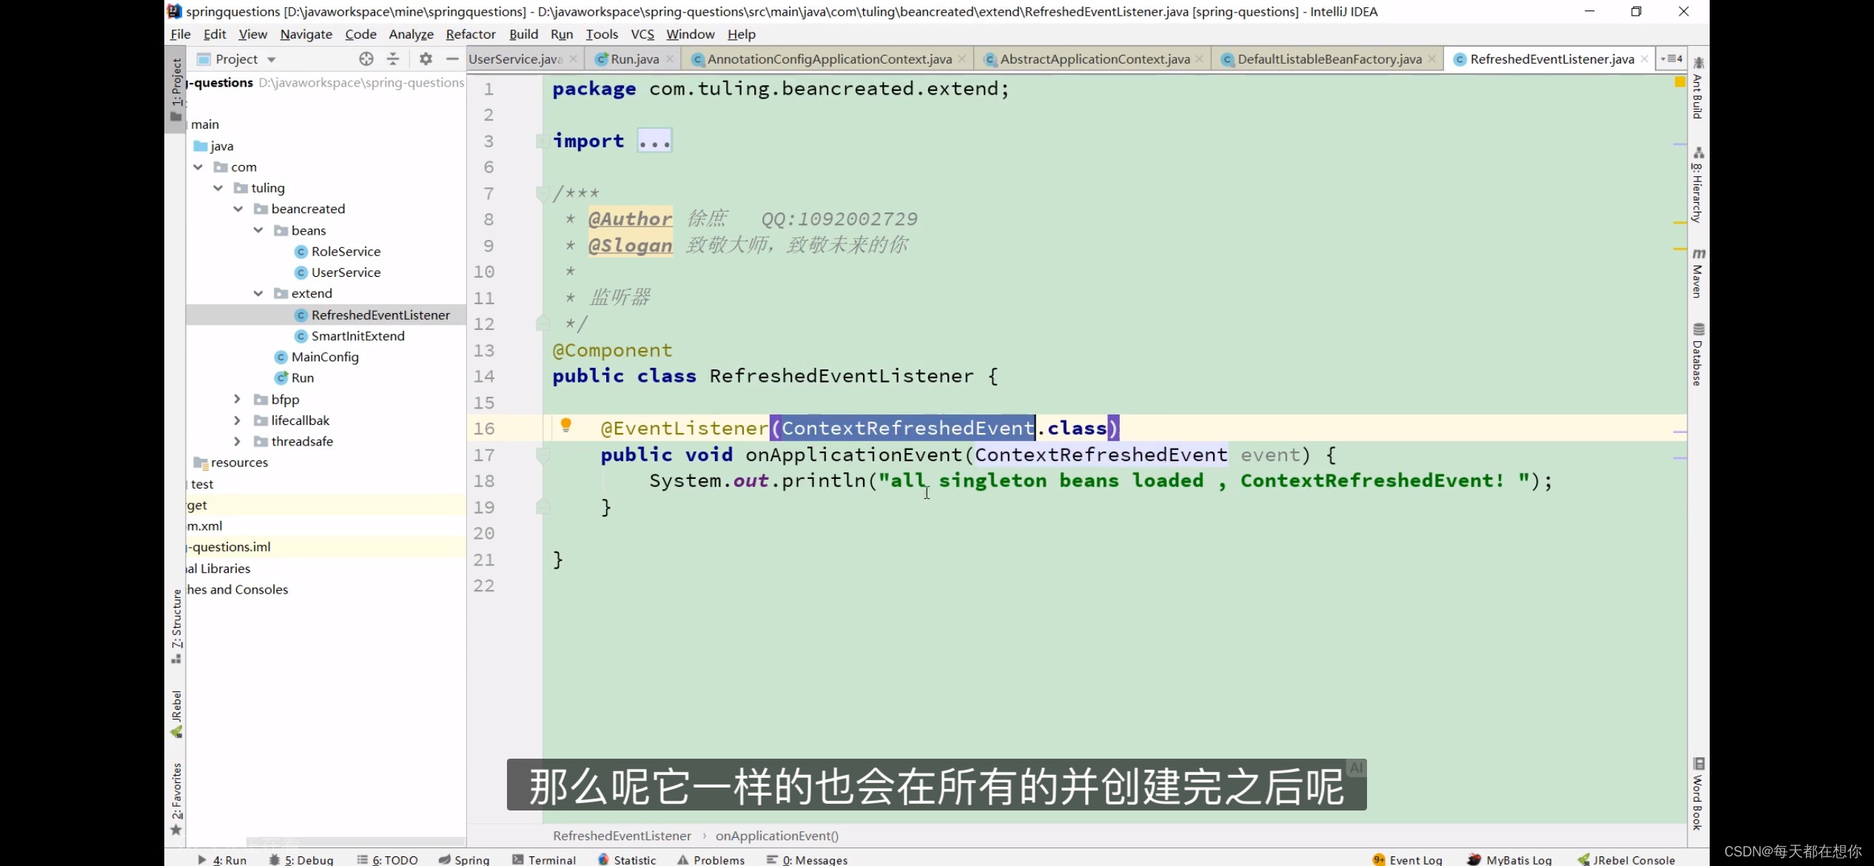This screenshot has height=866, width=1874.
Task: Open the VCS menu
Action: [642, 34]
